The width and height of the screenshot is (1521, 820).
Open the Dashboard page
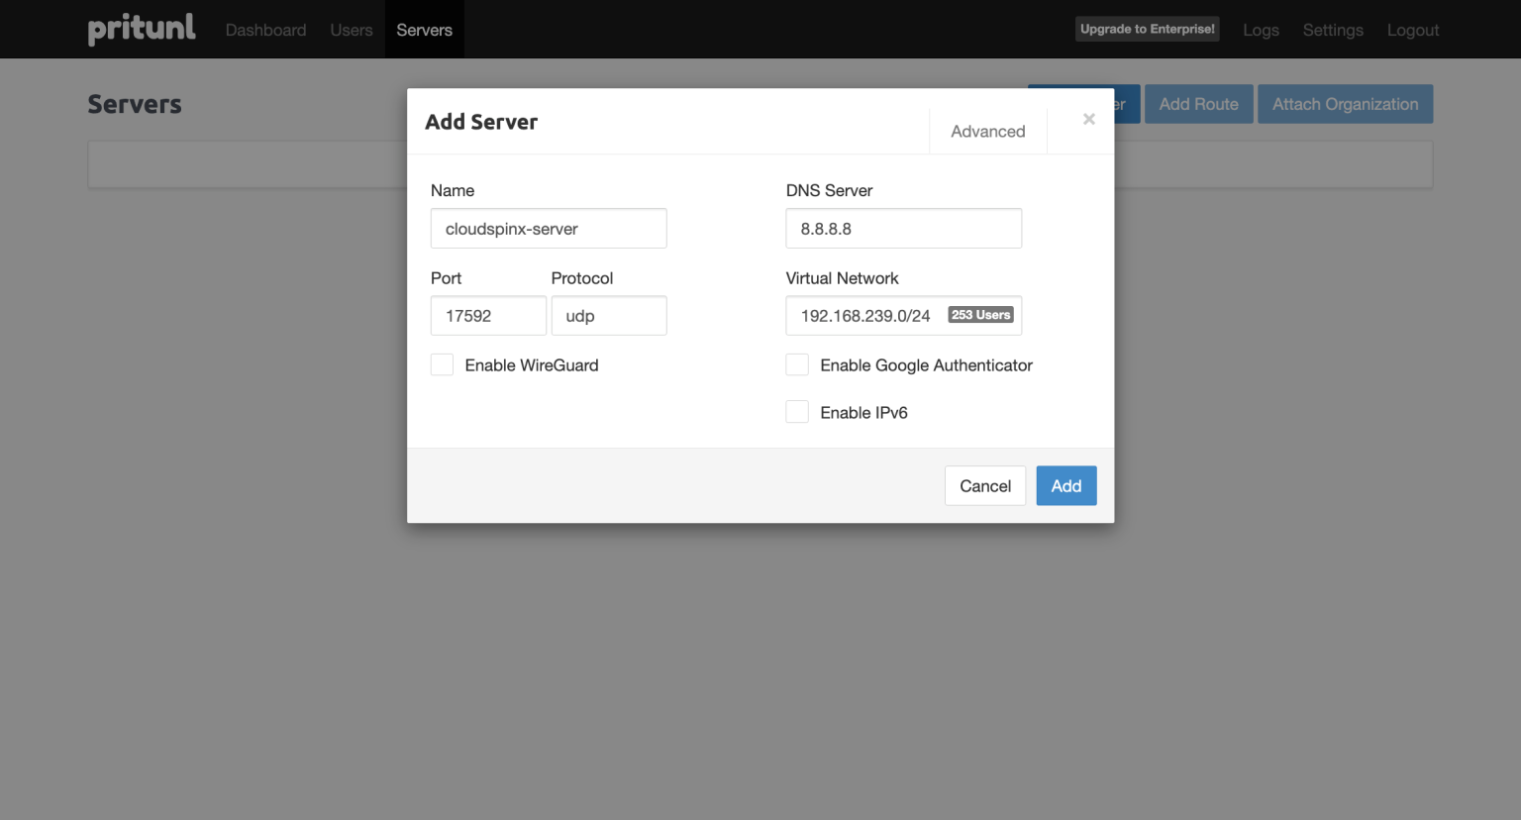click(265, 29)
